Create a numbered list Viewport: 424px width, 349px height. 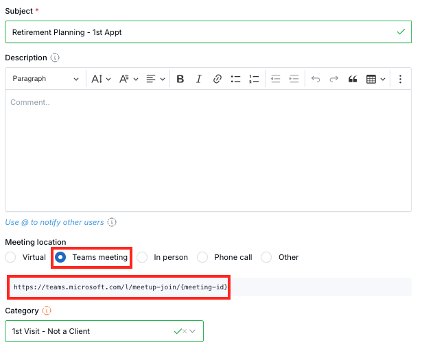click(x=254, y=79)
